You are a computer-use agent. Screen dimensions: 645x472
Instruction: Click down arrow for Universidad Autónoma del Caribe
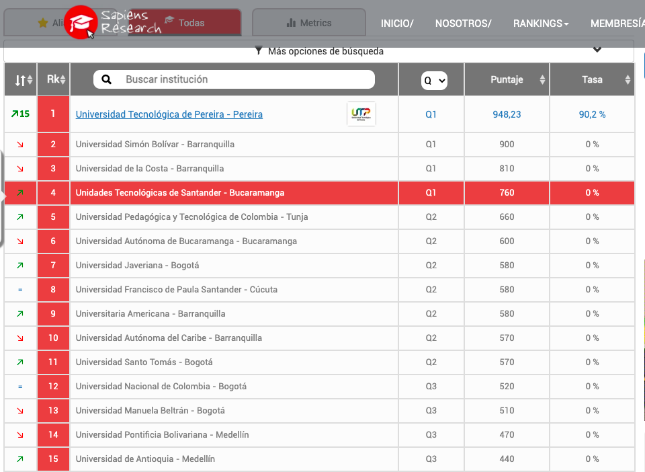click(x=20, y=338)
